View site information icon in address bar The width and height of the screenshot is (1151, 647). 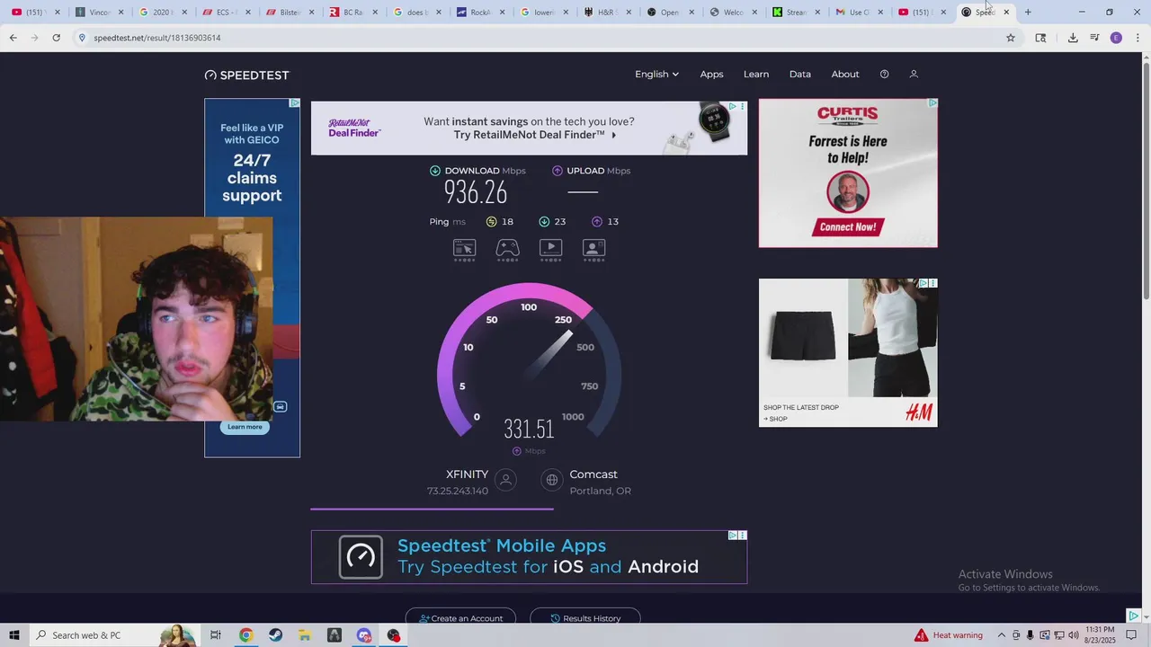pos(82,38)
